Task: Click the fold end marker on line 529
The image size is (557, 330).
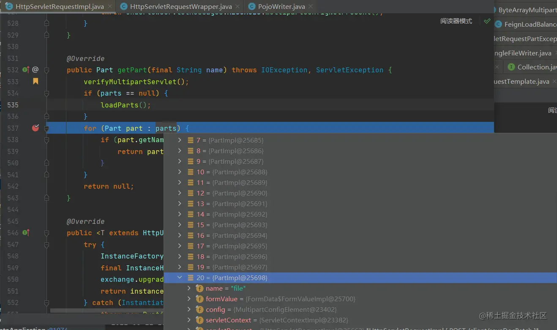Action: click(47, 35)
